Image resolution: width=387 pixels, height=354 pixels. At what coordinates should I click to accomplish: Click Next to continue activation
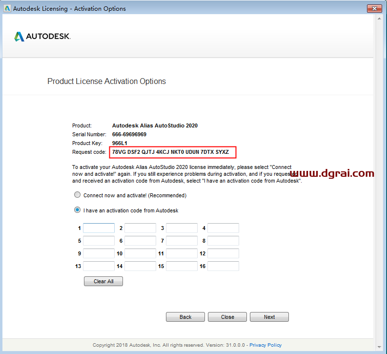point(269,317)
